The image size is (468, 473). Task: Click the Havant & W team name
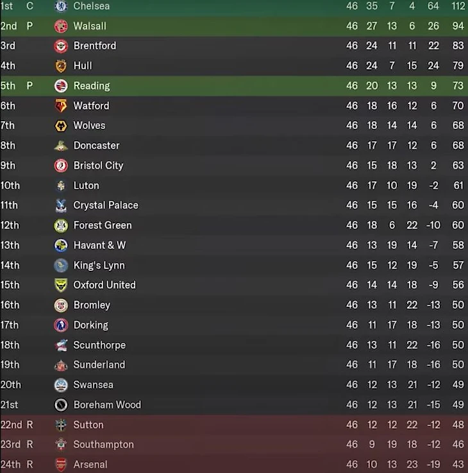point(99,245)
